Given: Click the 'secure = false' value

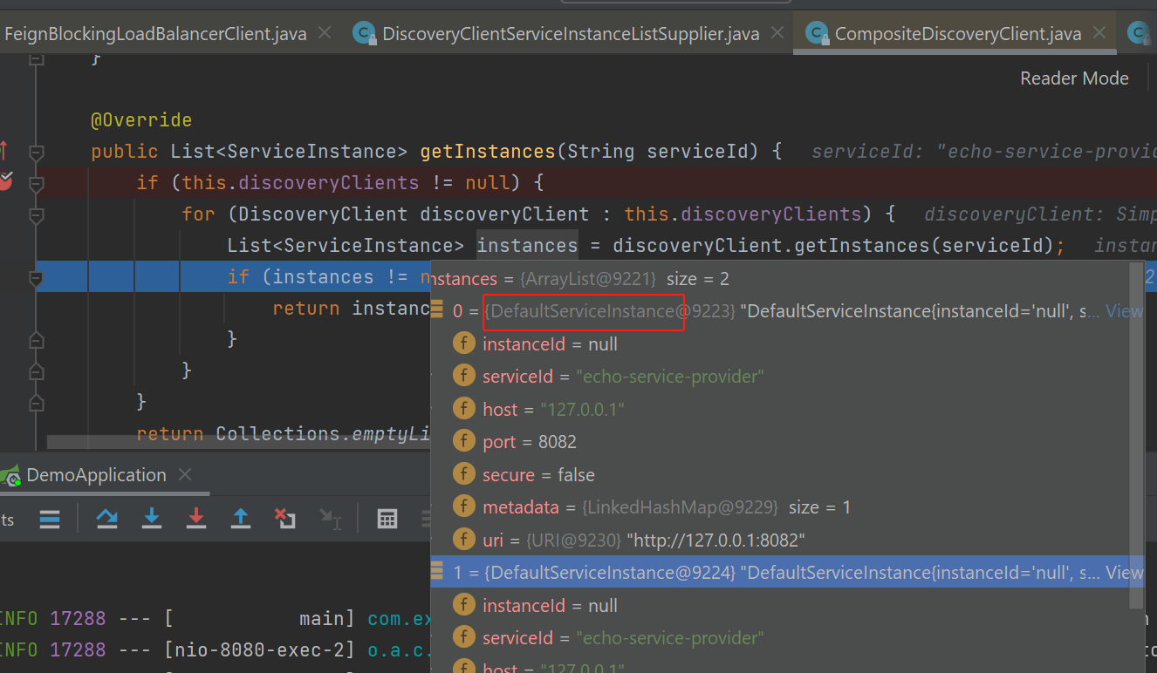Looking at the screenshot, I should [576, 475].
